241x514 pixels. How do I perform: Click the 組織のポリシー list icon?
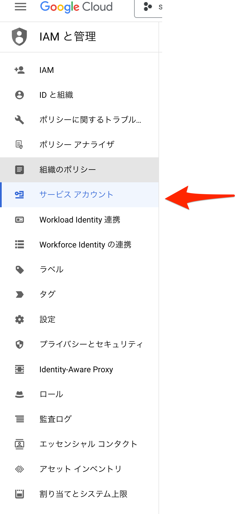[20, 170]
